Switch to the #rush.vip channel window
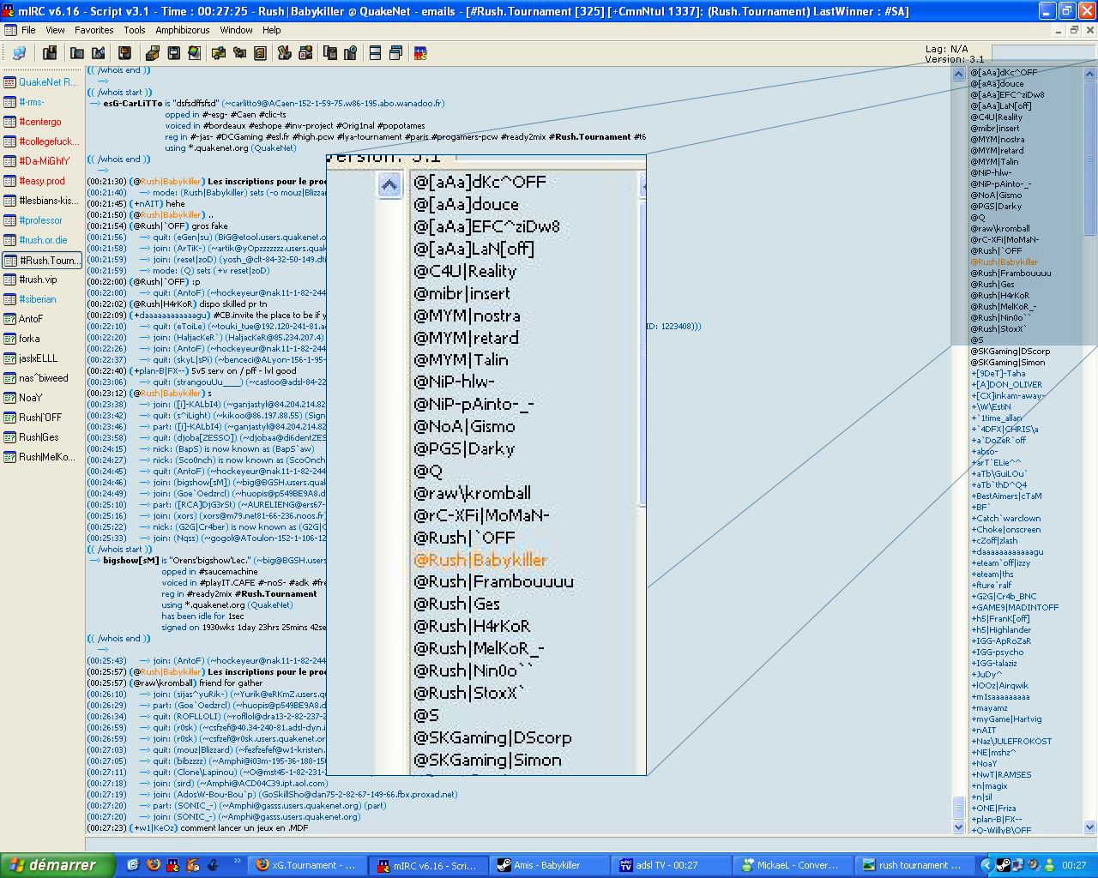Viewport: 1098px width, 878px height. coord(38,280)
